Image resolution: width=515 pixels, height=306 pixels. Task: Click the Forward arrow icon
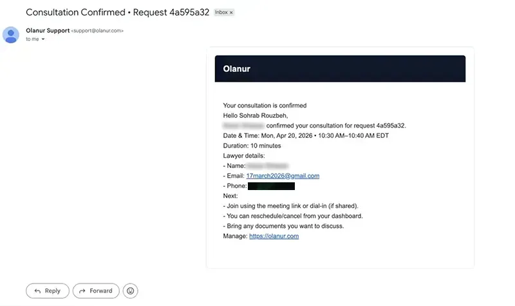pos(82,291)
